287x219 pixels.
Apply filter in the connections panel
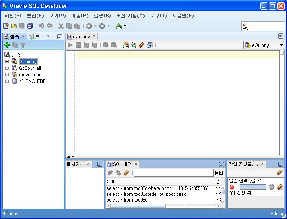coord(23,45)
